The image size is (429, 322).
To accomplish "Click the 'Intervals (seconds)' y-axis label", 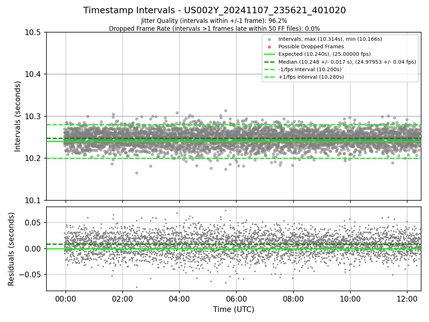I will (18, 116).
